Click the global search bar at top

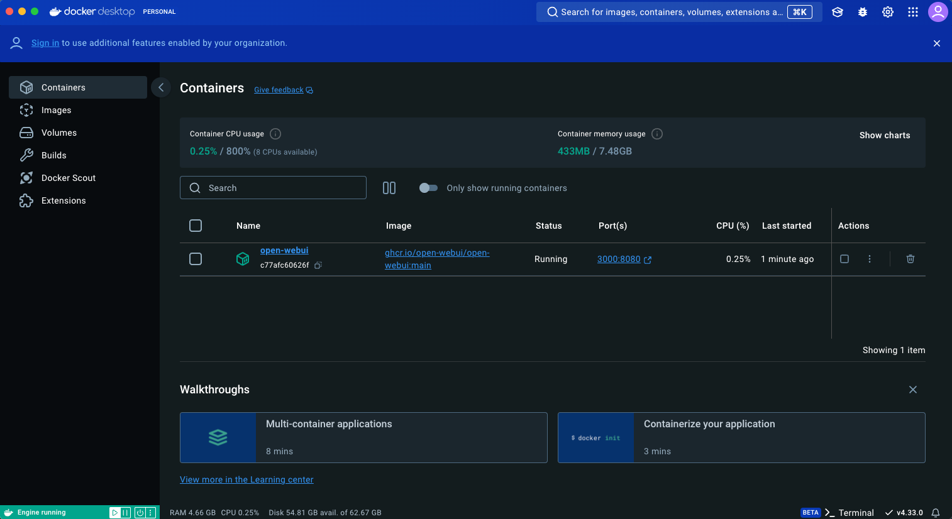679,12
